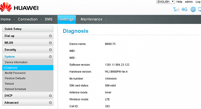Go to the Home tab
This screenshot has width=201, height=109.
pos(6,19)
